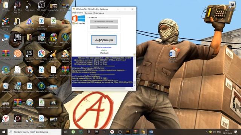241x135 pixels.
Task: Click the horizontal scrollbar left arrow in log
Action: pyautogui.click(x=73, y=88)
